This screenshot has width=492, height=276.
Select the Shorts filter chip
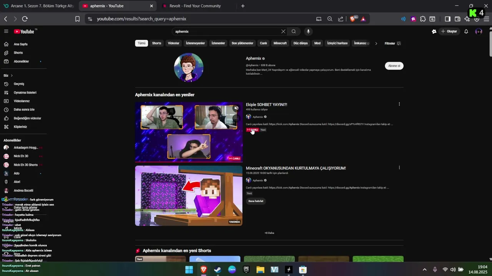[156, 43]
